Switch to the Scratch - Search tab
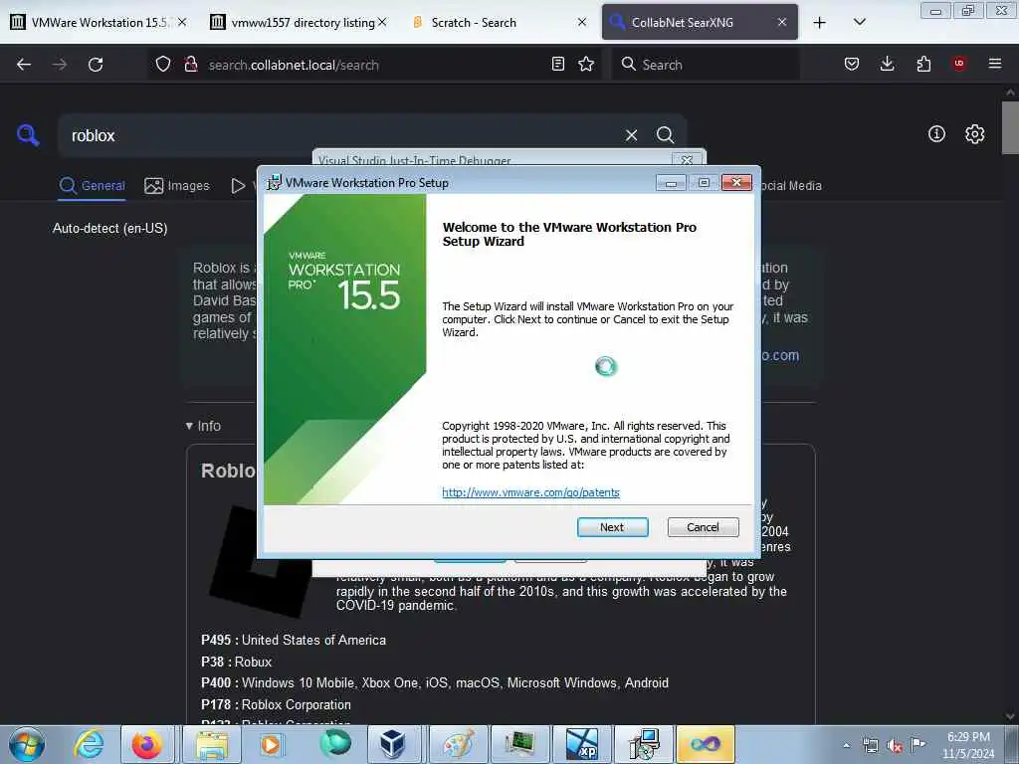The image size is (1019, 764). 500,22
